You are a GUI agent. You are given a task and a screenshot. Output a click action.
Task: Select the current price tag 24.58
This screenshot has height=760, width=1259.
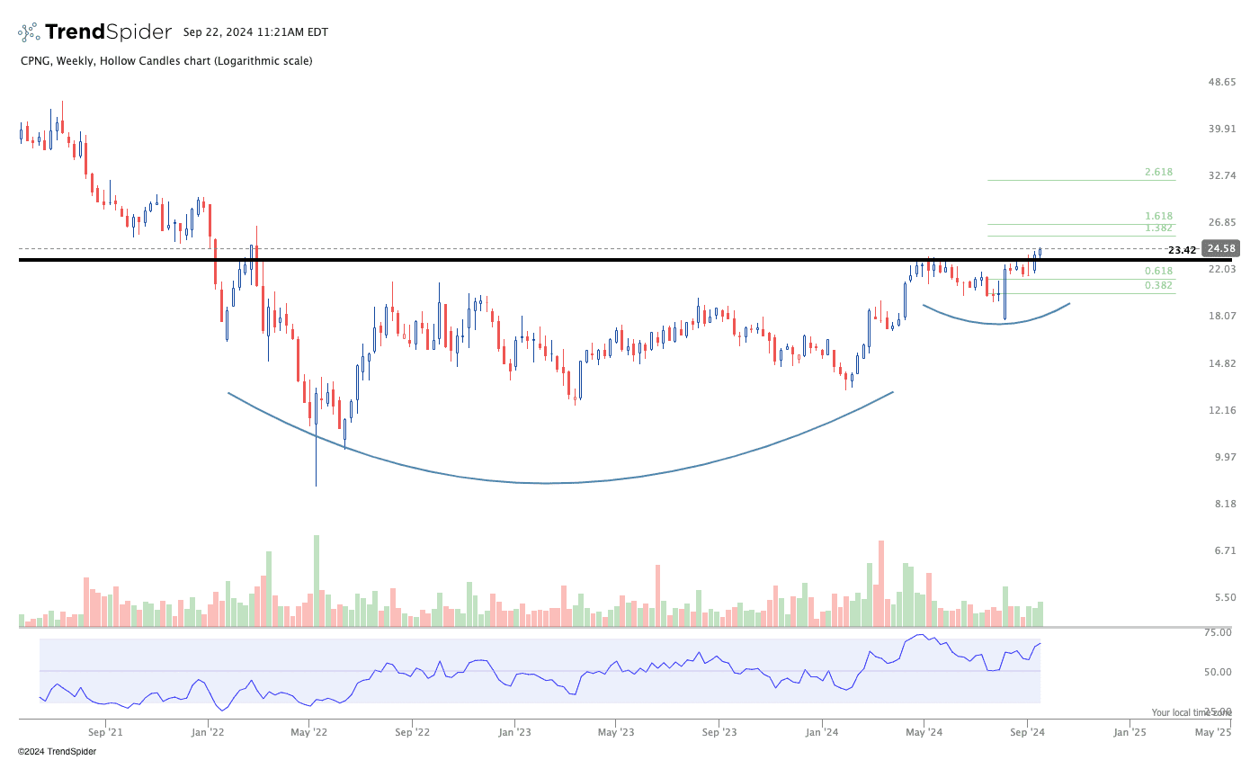(1222, 249)
